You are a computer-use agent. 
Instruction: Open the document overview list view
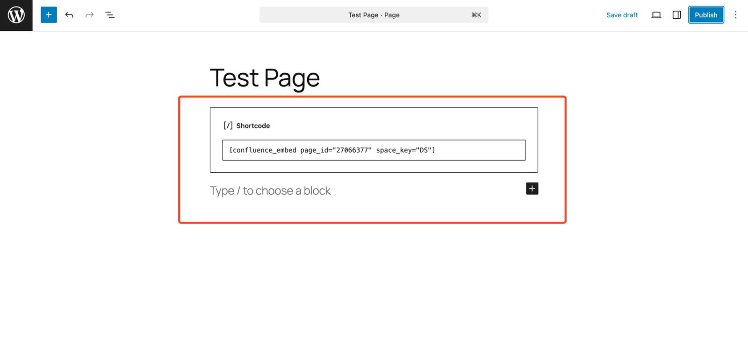point(110,15)
